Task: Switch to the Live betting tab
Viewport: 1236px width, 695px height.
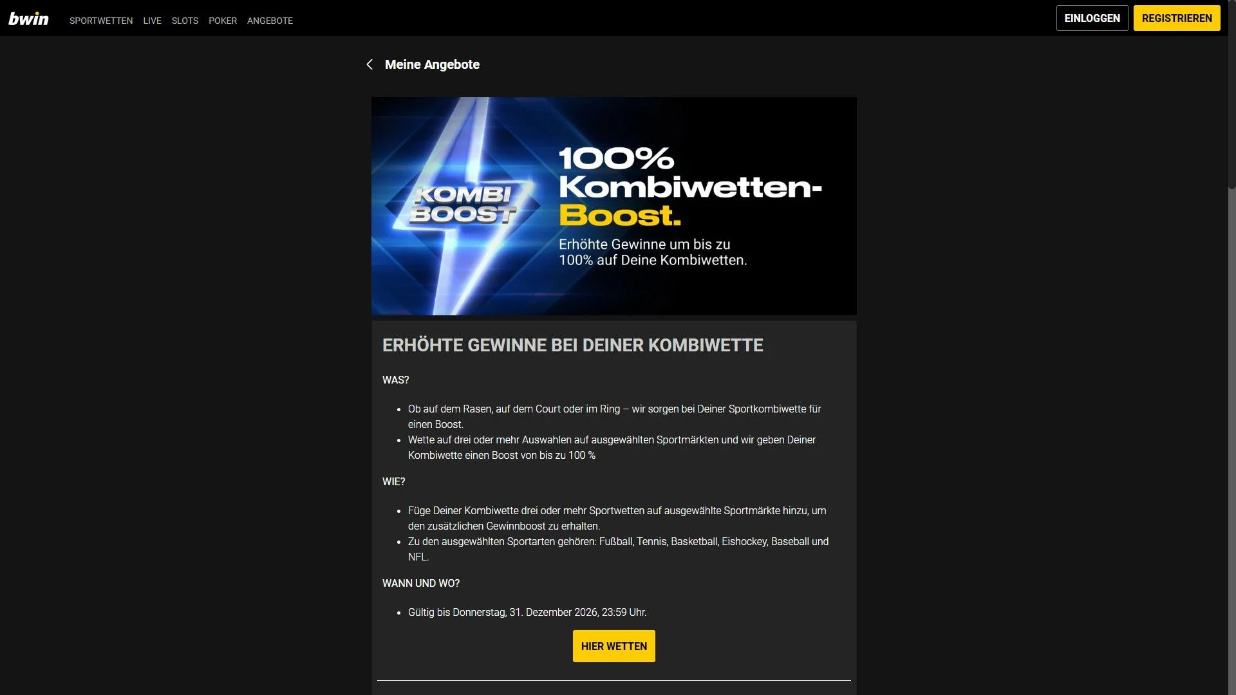Action: point(152,21)
